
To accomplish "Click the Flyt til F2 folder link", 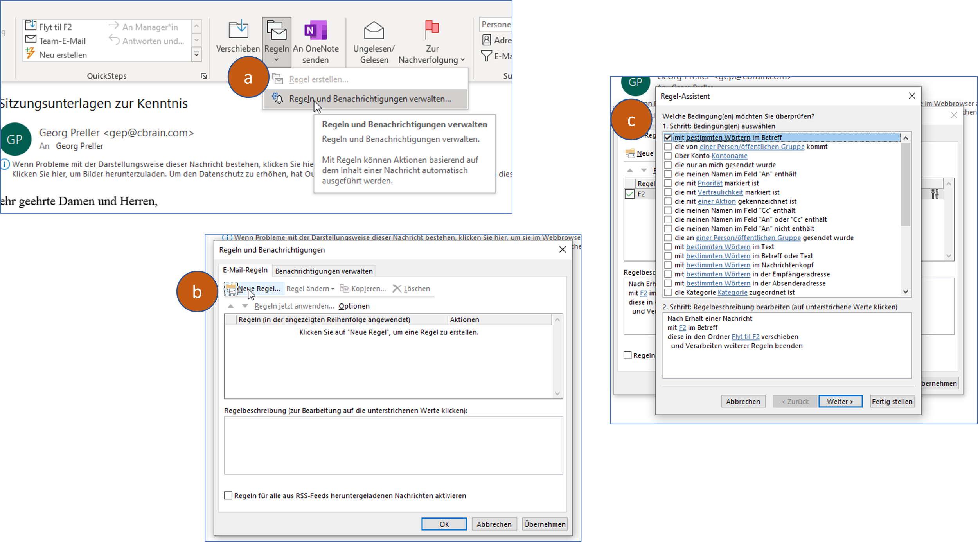I will pyautogui.click(x=745, y=337).
